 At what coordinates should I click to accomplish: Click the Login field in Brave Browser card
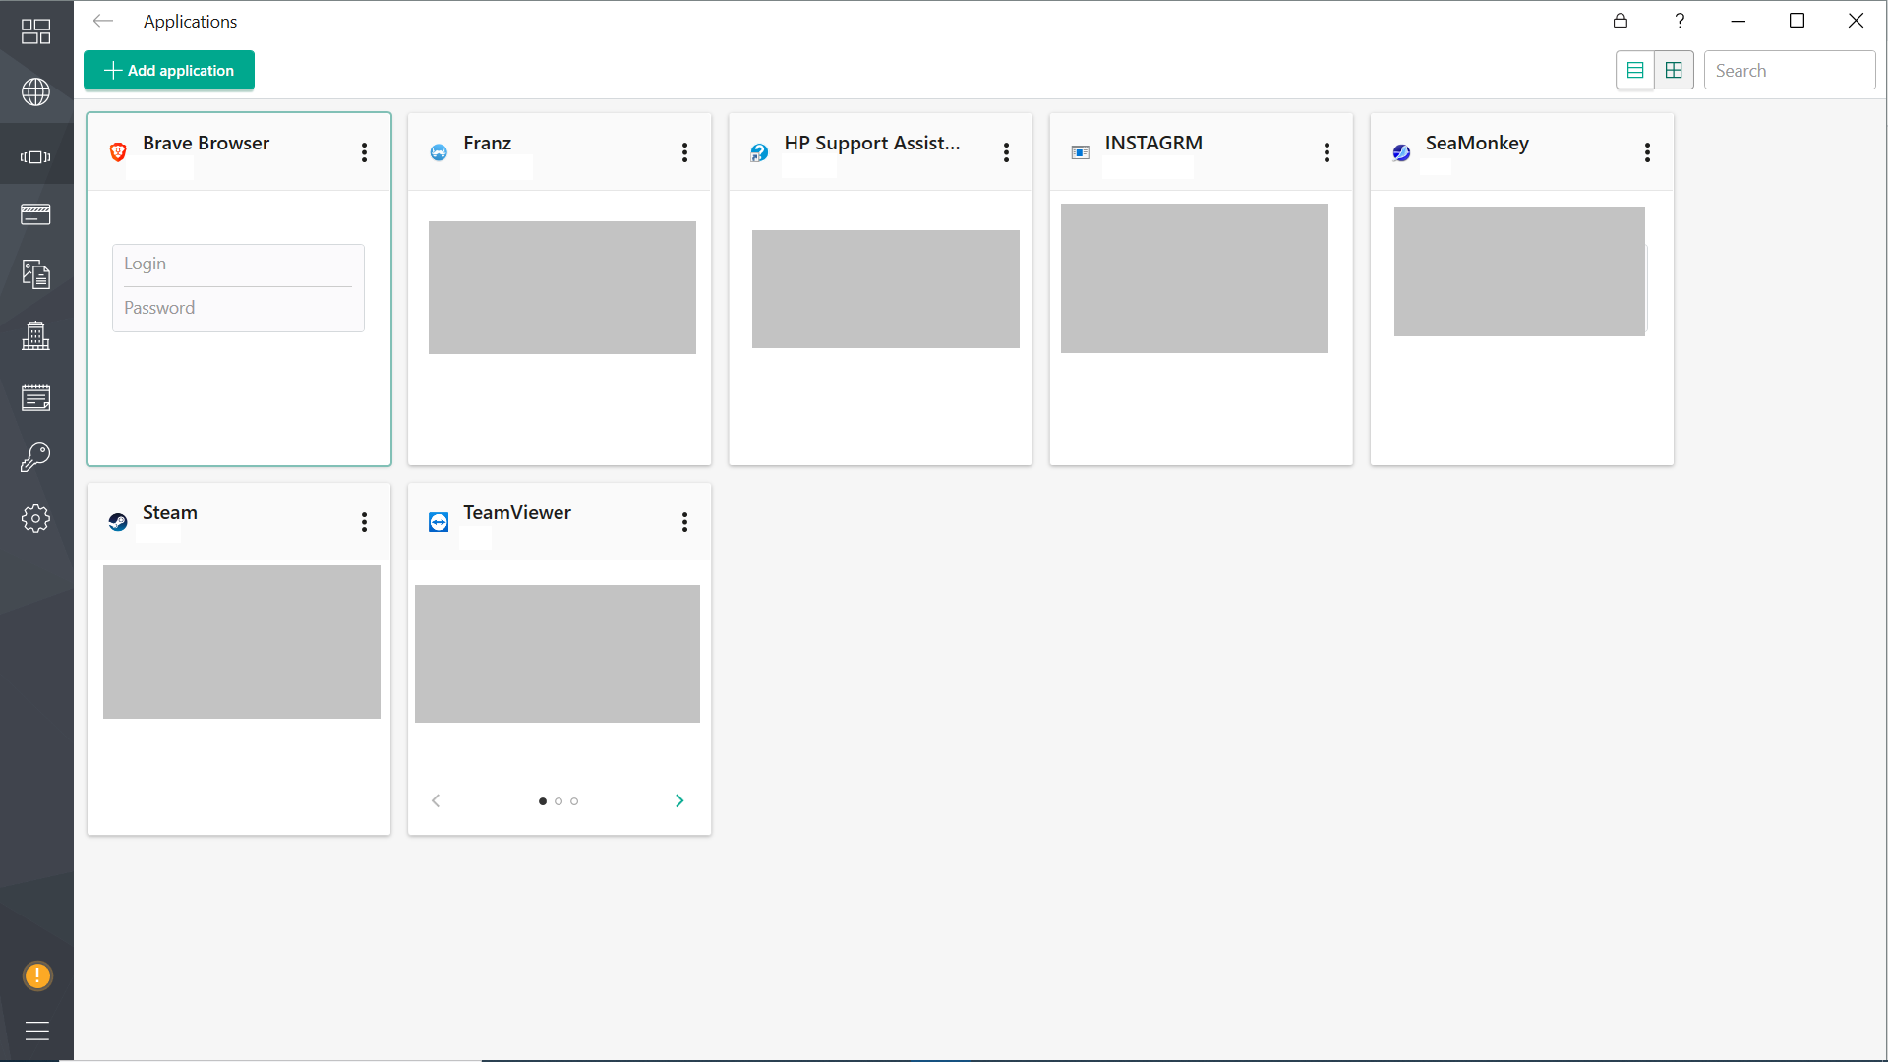pos(238,264)
